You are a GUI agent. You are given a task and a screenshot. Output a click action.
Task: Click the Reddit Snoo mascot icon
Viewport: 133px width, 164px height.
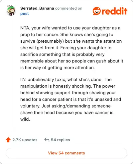pyautogui.click(x=97, y=11)
